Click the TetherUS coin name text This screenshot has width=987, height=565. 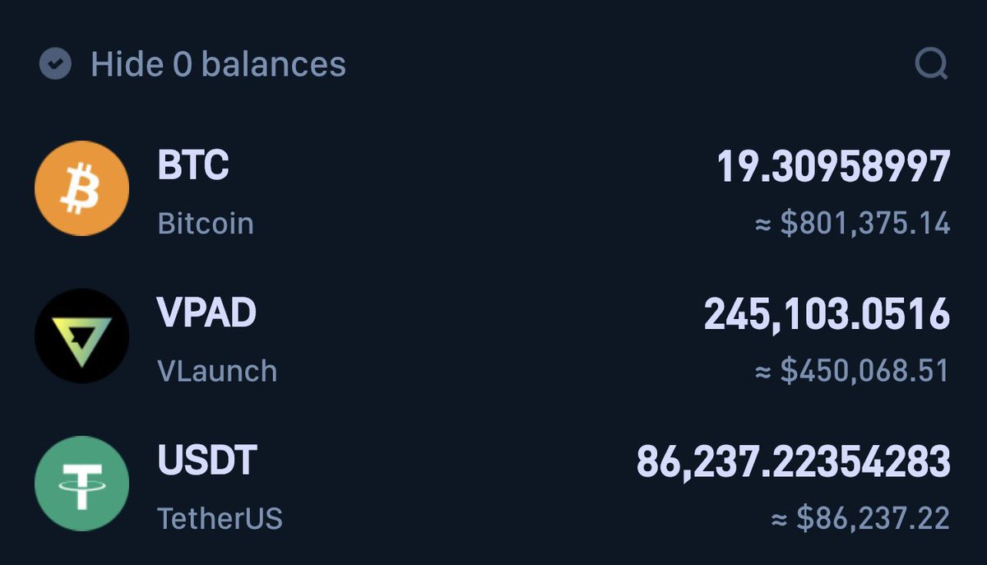(x=220, y=519)
